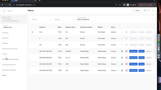Switch interface language to EN
The image size is (161, 90).
tap(148, 10)
